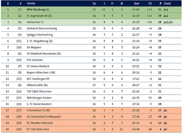The height and width of the screenshot is (133, 182).
Task: Click the "Auf-Rel" link for Hallescher FC
Action: tap(168, 22)
